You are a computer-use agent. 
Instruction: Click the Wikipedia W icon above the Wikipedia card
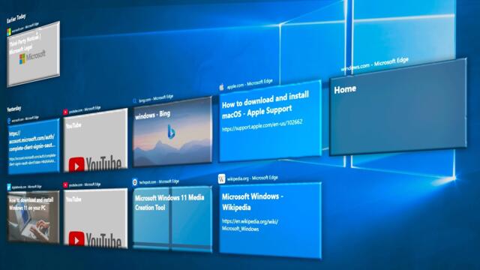[x=222, y=178]
